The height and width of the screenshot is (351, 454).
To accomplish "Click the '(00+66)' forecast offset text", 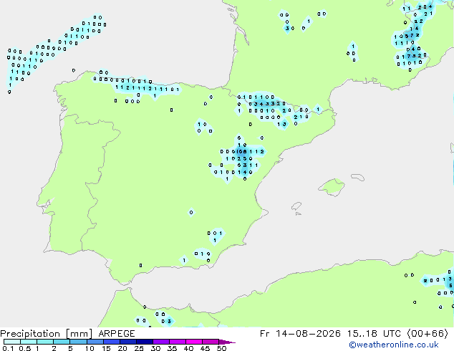I will point(428,334).
